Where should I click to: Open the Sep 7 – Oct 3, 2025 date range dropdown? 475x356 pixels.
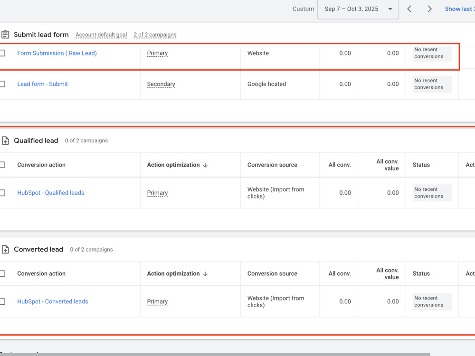358,9
